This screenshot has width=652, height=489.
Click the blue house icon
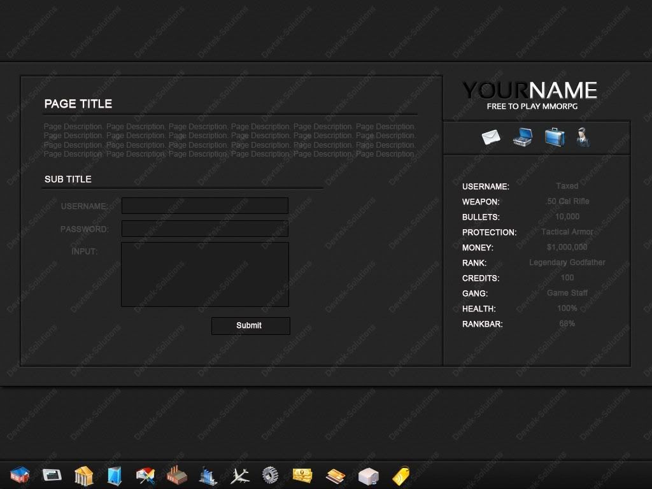click(x=20, y=474)
